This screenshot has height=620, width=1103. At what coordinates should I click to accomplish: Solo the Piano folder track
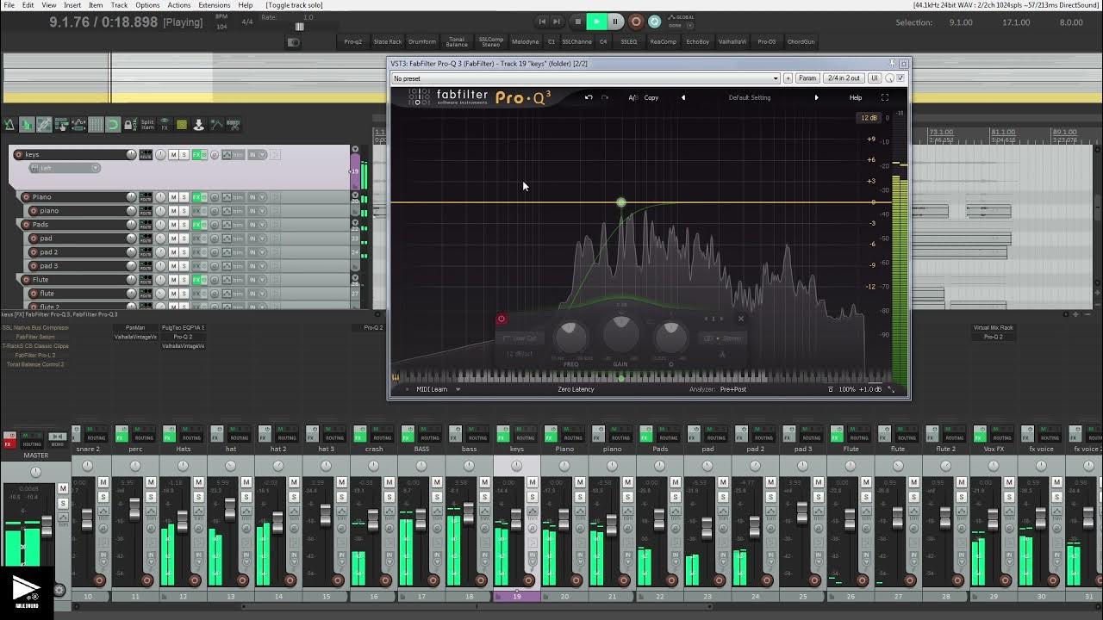click(x=184, y=197)
